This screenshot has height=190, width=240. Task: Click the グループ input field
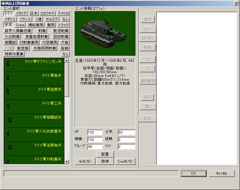(95, 147)
